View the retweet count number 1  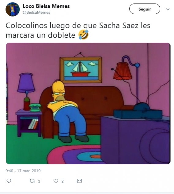pos(39,181)
